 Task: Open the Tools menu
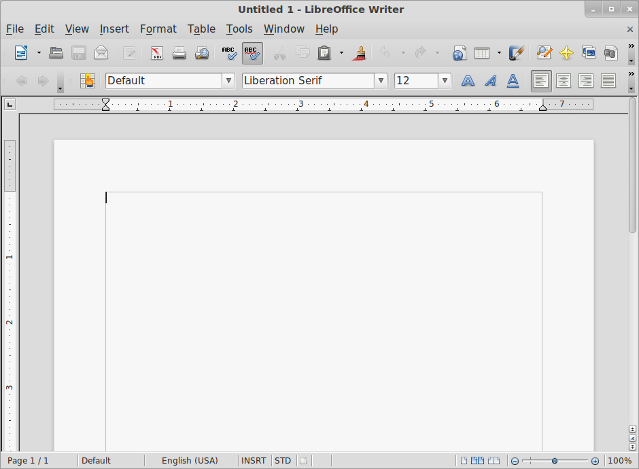point(239,29)
